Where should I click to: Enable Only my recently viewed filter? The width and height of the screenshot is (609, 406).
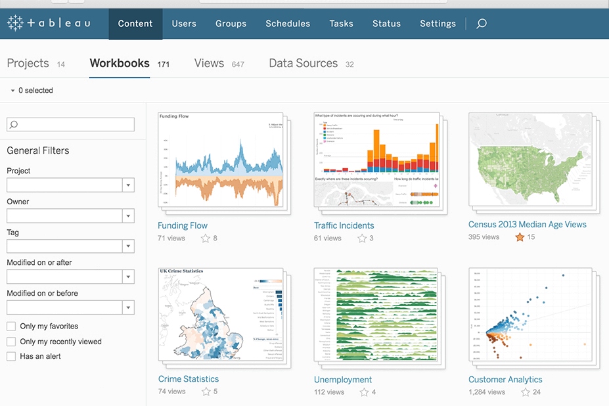[x=11, y=342]
